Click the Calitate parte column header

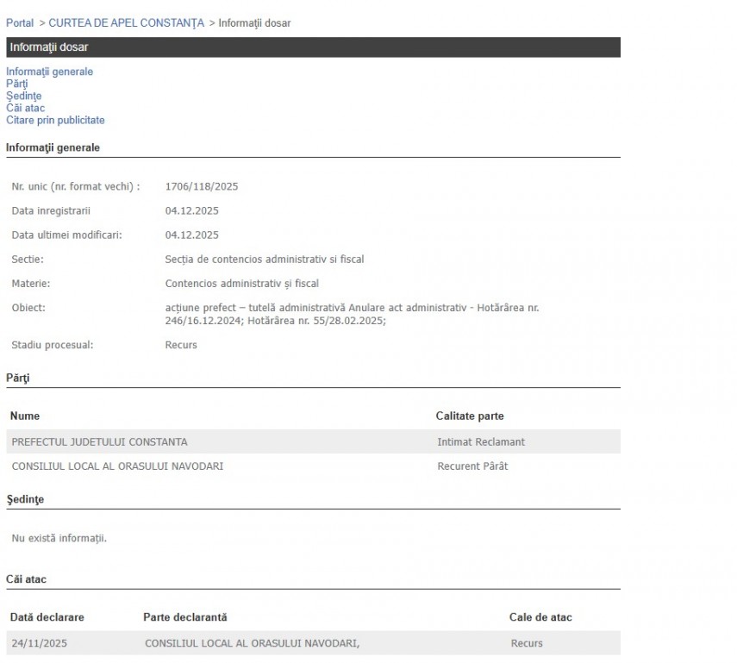[470, 416]
